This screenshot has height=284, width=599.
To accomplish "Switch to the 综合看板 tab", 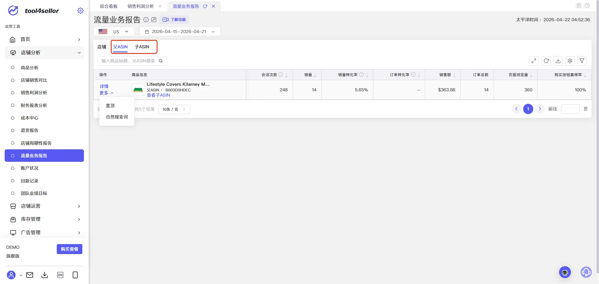I will pyautogui.click(x=109, y=6).
